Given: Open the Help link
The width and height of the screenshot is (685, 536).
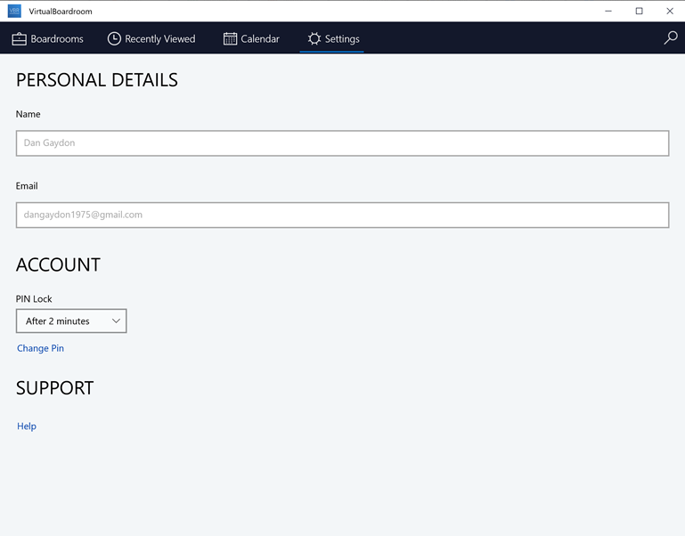Looking at the screenshot, I should click(27, 426).
